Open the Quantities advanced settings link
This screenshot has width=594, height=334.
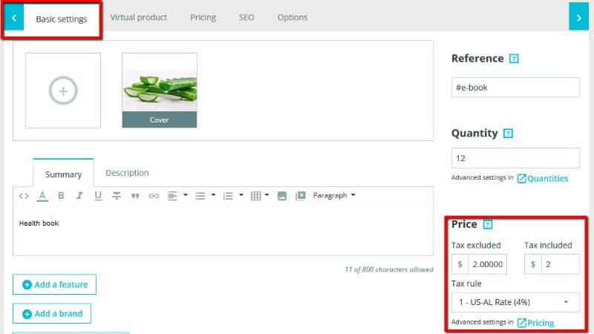tap(543, 178)
